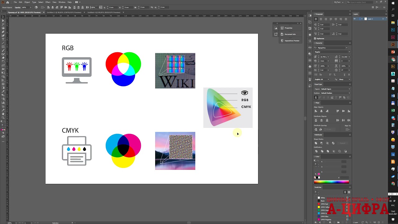
Task: Switch to Untitled-3 document tab
Action: pos(64,12)
